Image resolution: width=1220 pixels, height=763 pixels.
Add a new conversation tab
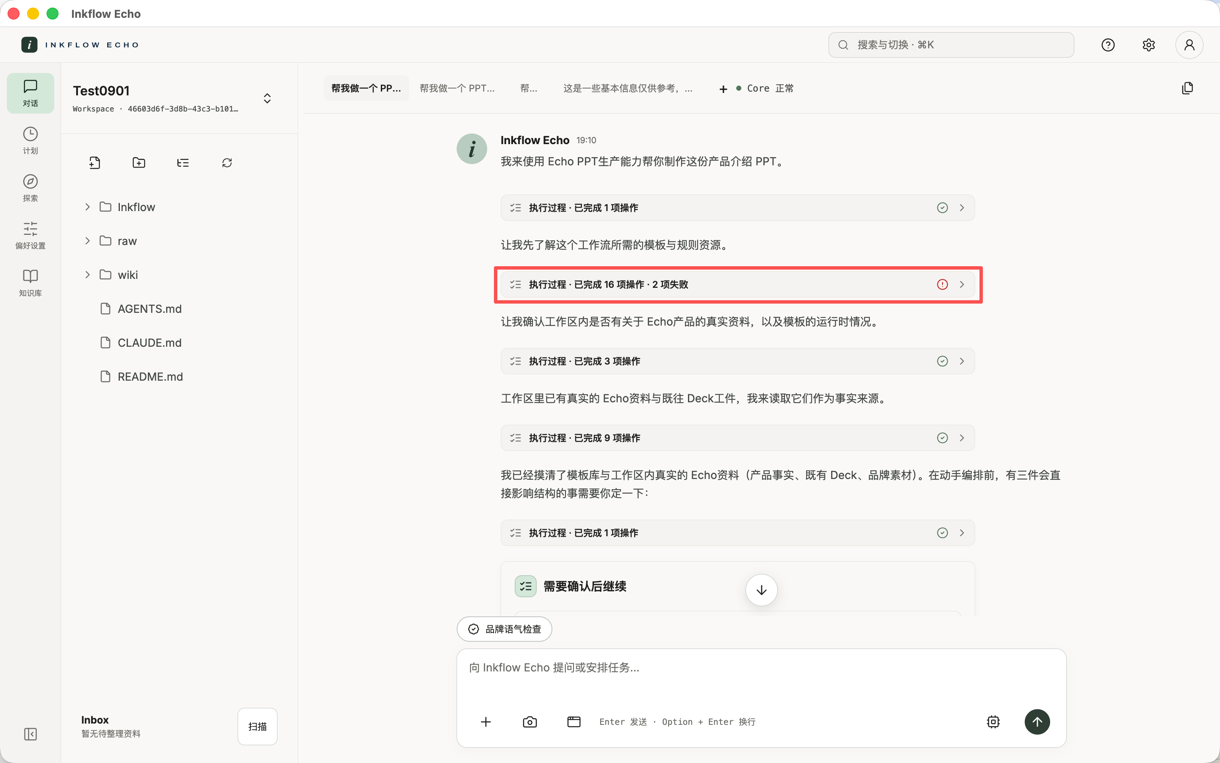723,89
